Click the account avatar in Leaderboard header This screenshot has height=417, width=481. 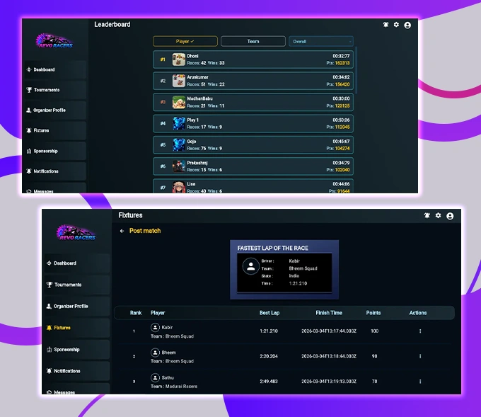[407, 25]
